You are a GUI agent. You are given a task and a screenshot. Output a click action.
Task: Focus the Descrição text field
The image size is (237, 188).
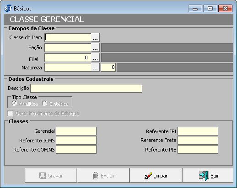(86, 88)
